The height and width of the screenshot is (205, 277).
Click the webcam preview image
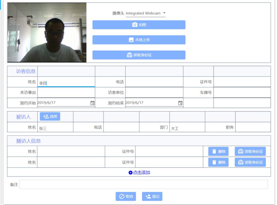pyautogui.click(x=47, y=32)
